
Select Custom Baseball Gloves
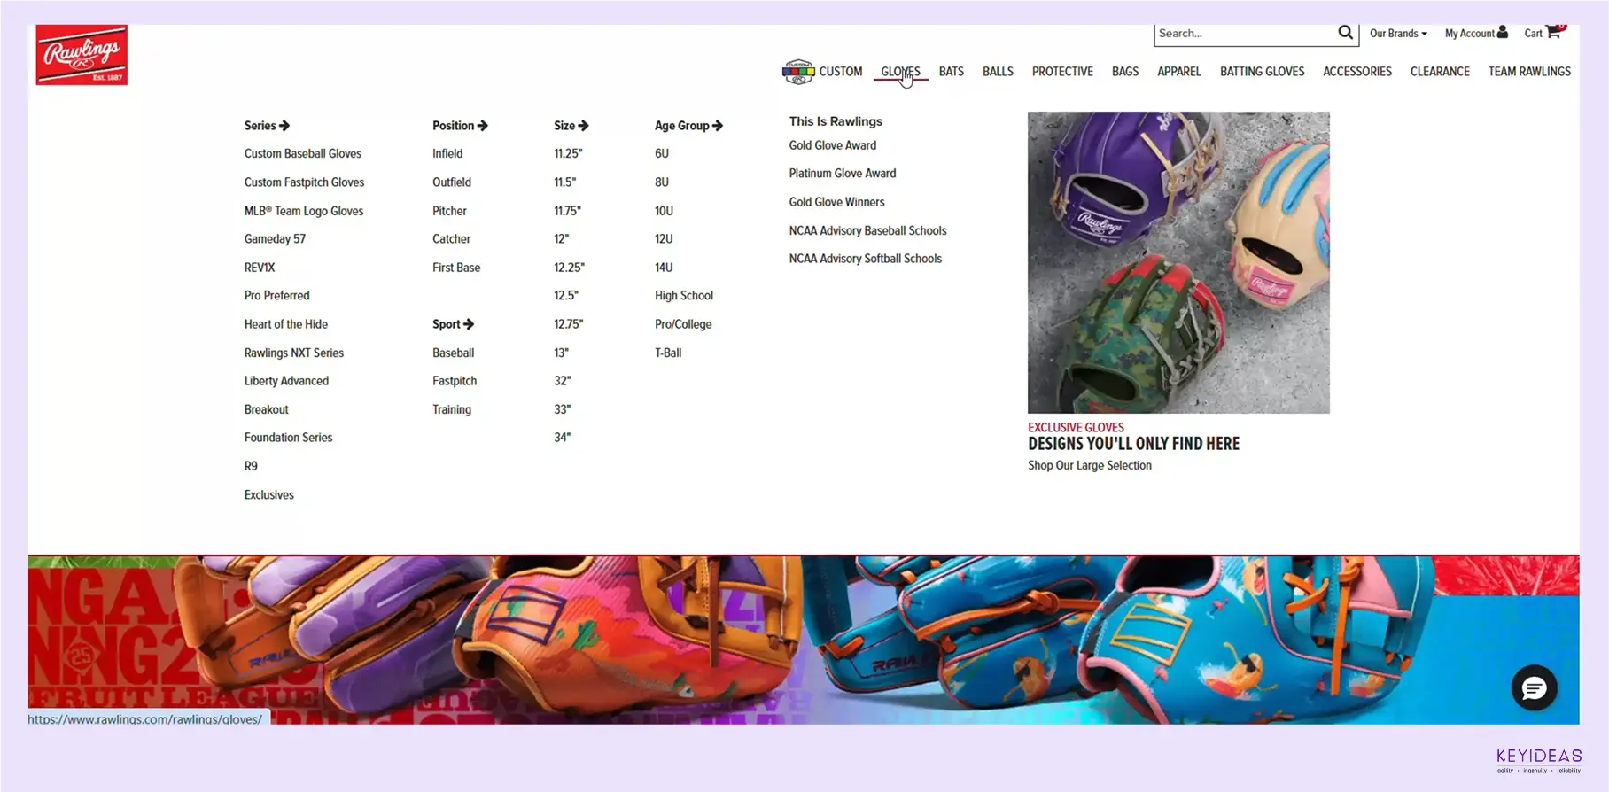point(303,154)
